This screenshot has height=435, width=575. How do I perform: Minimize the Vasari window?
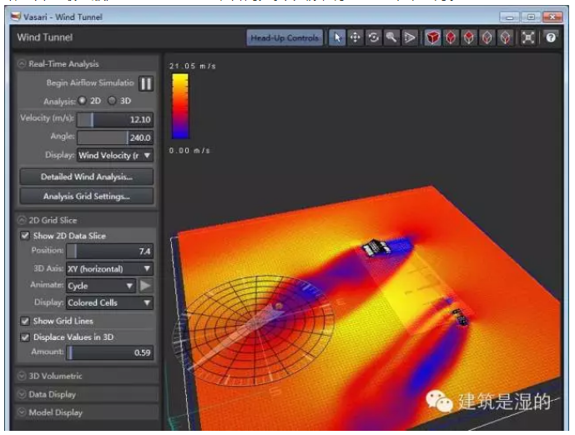tap(510, 17)
